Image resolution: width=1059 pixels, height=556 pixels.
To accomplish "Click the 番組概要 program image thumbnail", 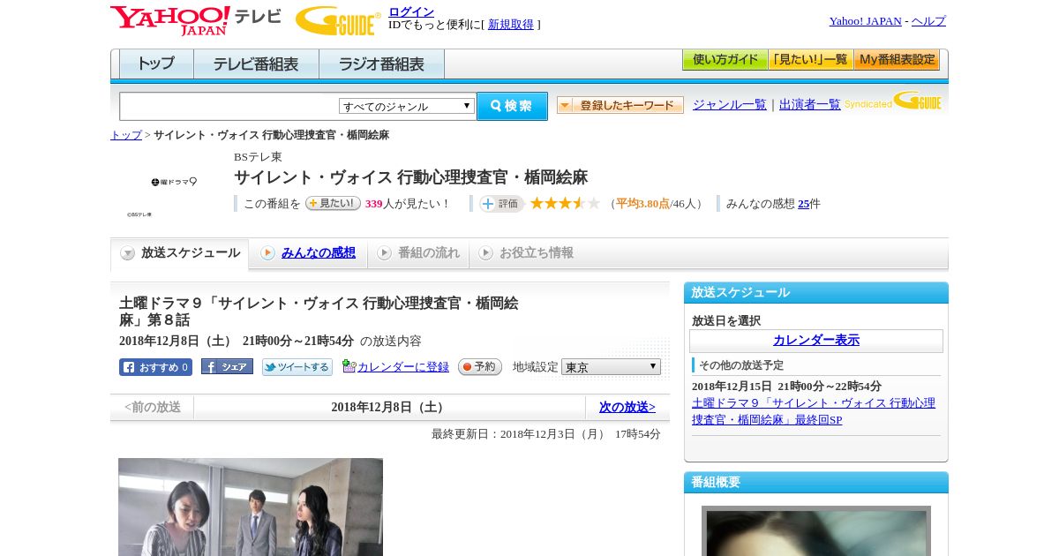I will pyautogui.click(x=816, y=530).
